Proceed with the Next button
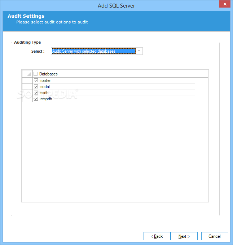 pos(184,236)
